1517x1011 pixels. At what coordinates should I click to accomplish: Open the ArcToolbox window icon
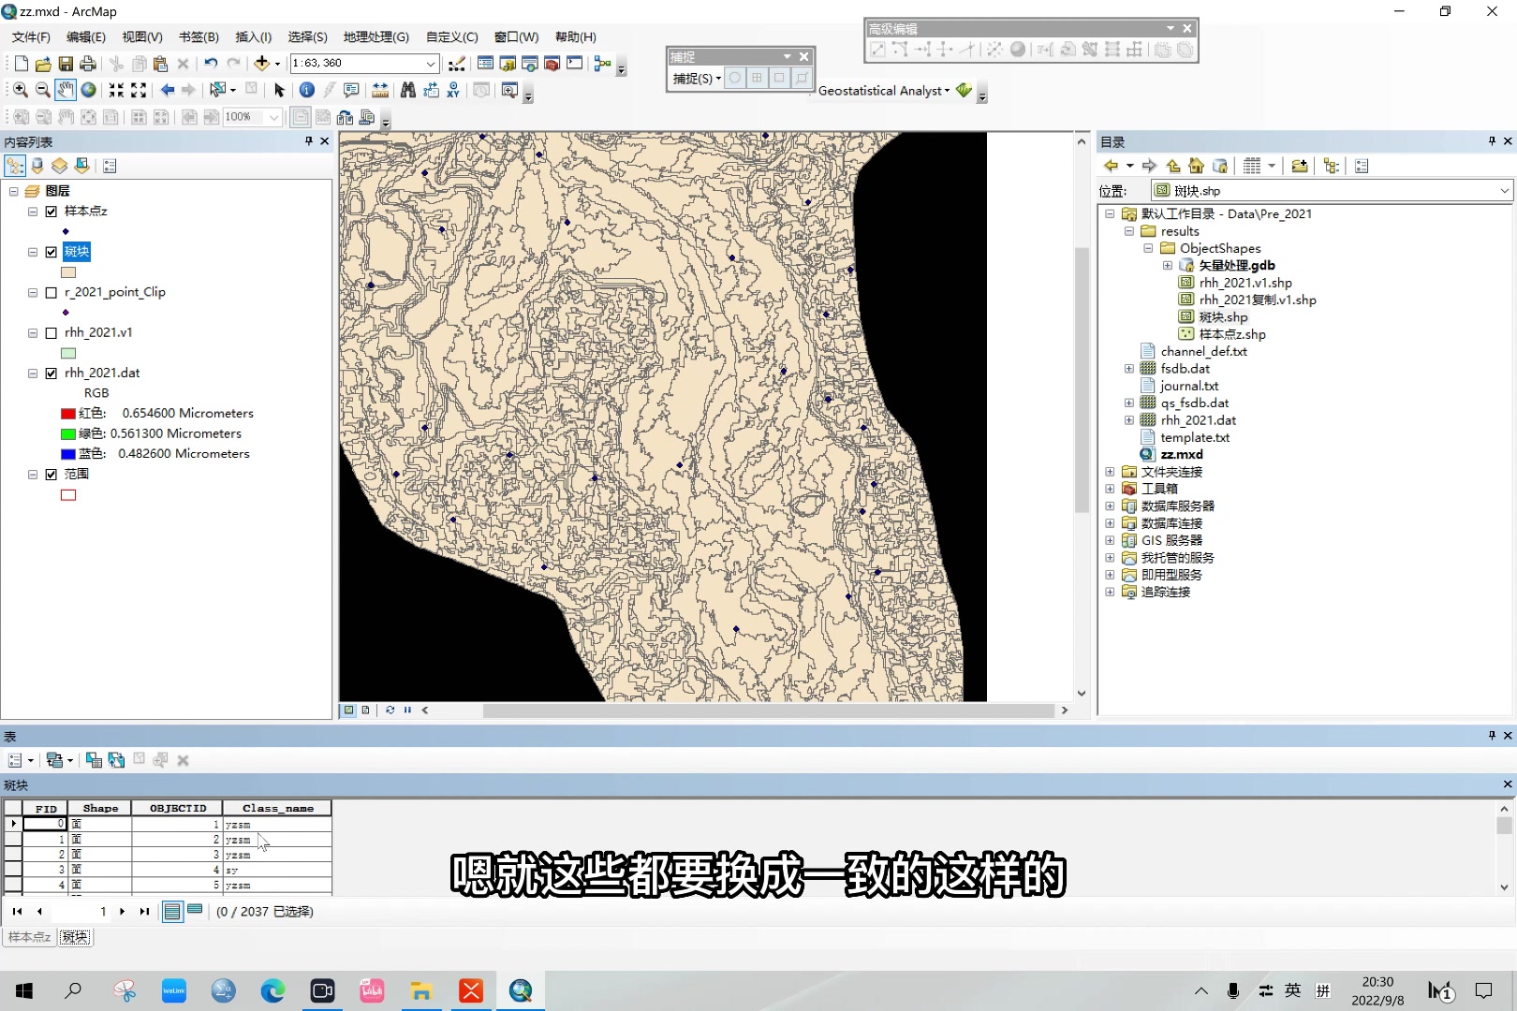(x=552, y=64)
